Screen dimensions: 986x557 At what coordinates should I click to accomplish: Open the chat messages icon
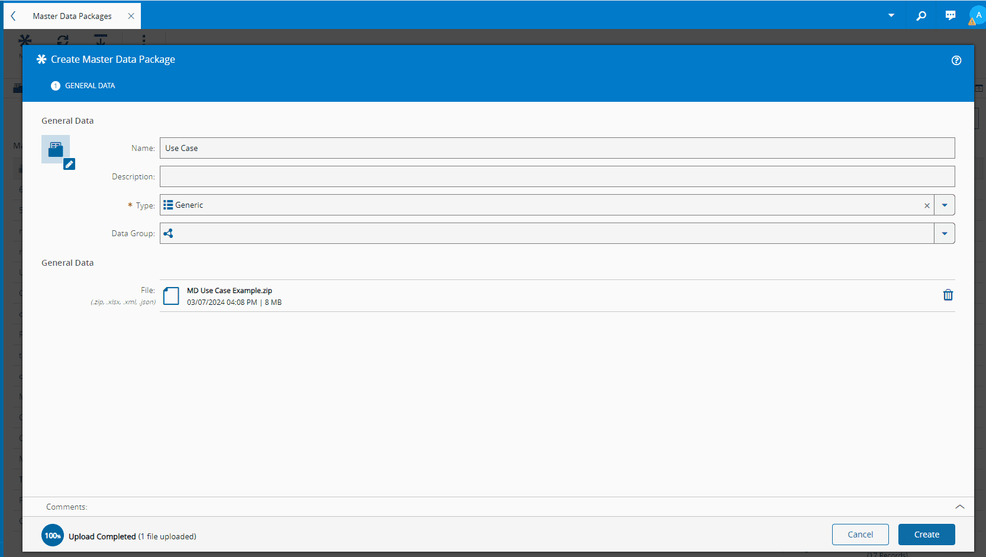pyautogui.click(x=950, y=16)
